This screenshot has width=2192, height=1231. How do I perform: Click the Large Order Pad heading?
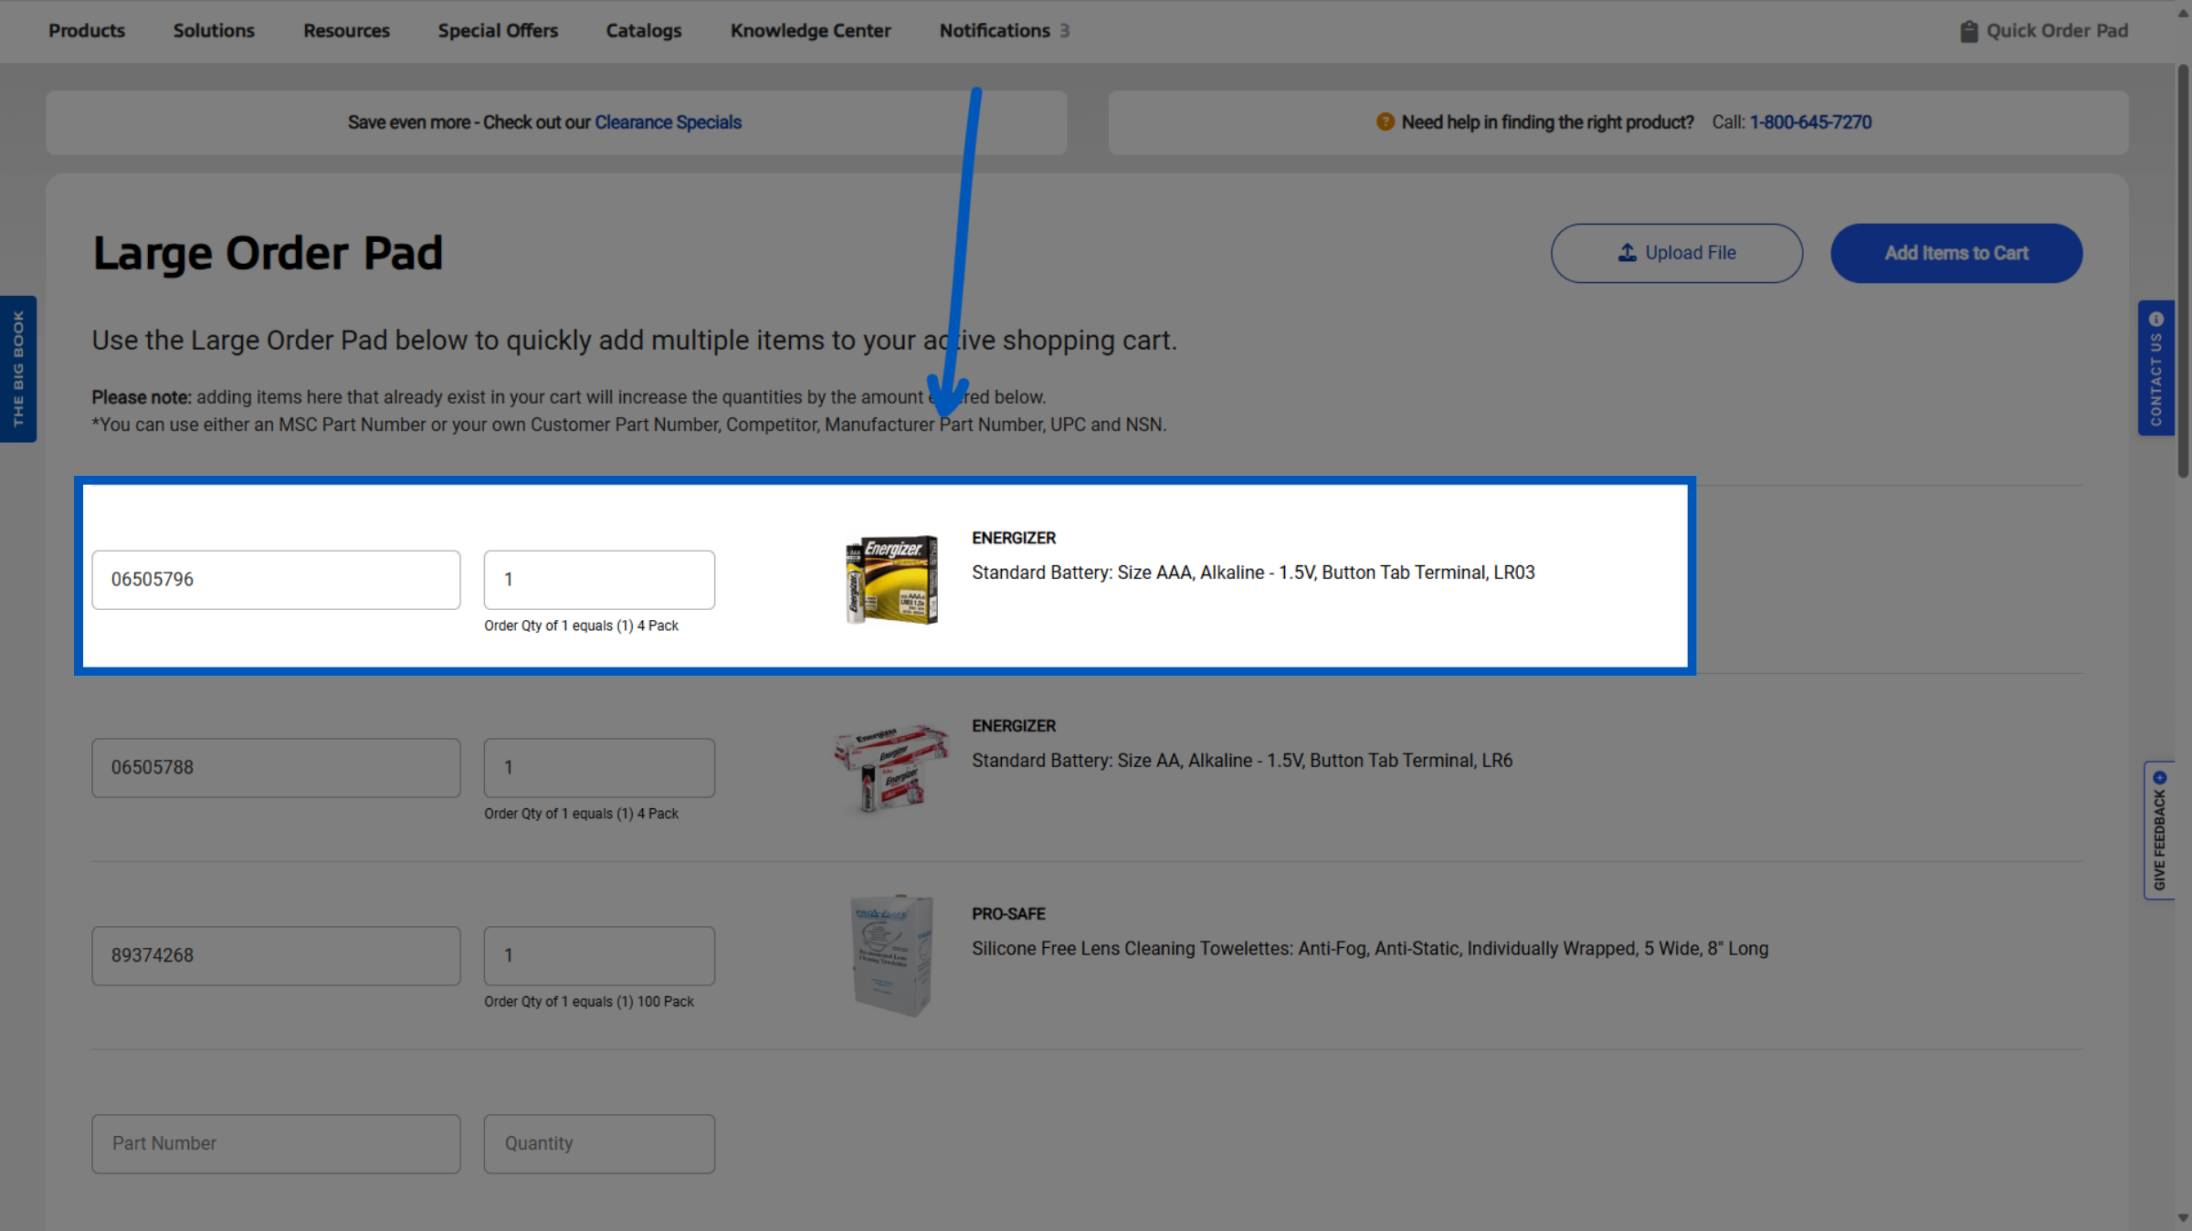coord(268,253)
